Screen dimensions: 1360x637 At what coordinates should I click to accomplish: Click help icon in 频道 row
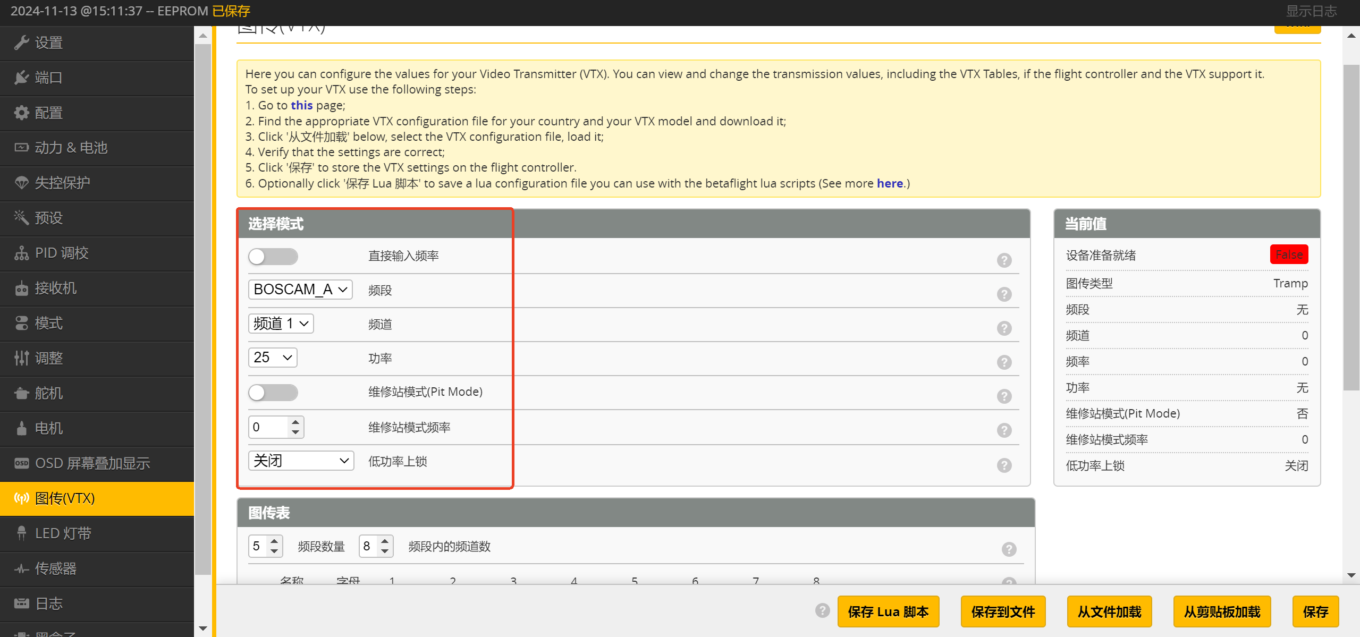point(1004,328)
